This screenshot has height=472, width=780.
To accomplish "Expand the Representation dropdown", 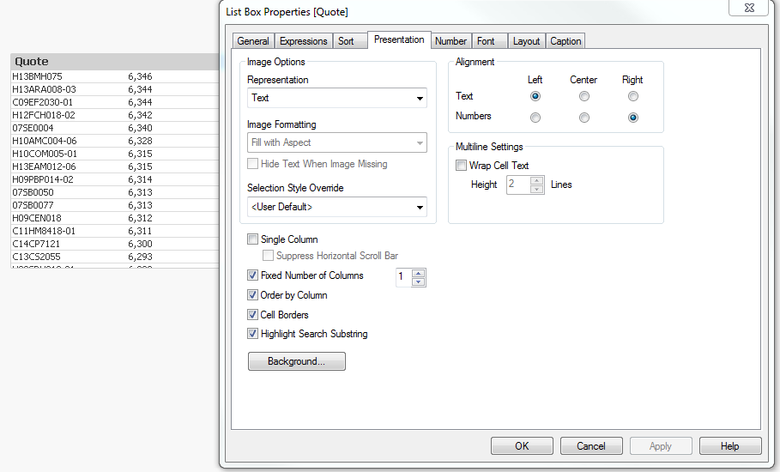I will [336, 98].
